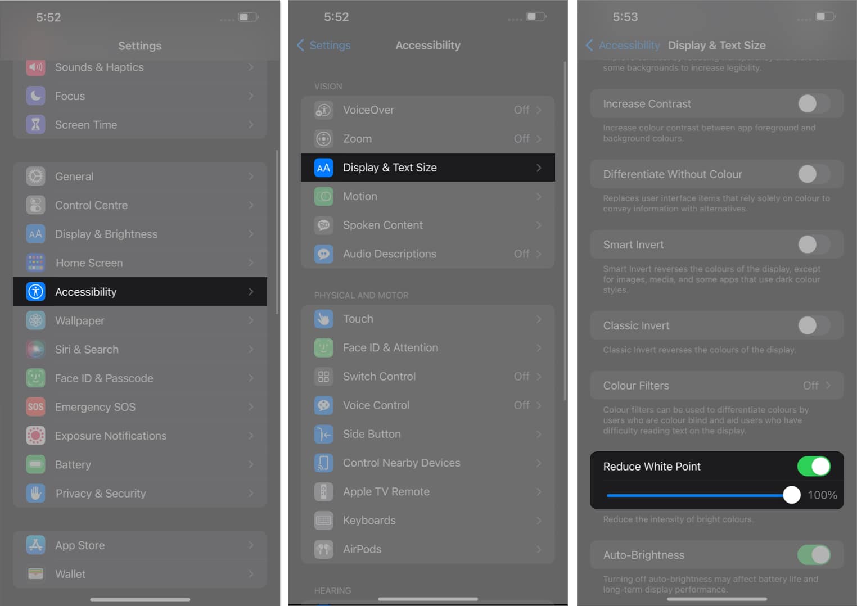Turn off Auto-Brightness
Image resolution: width=857 pixels, height=606 pixels.
[x=814, y=555]
